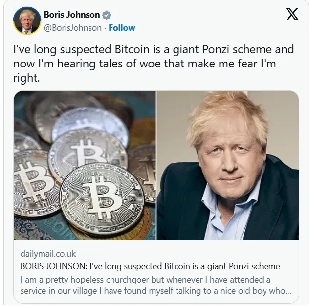Click the tweet line "now I'm hearing tales of woe"
This screenshot has width=310, height=306.
click(x=145, y=64)
